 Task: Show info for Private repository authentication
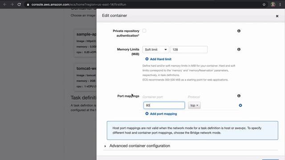[x=239, y=31]
